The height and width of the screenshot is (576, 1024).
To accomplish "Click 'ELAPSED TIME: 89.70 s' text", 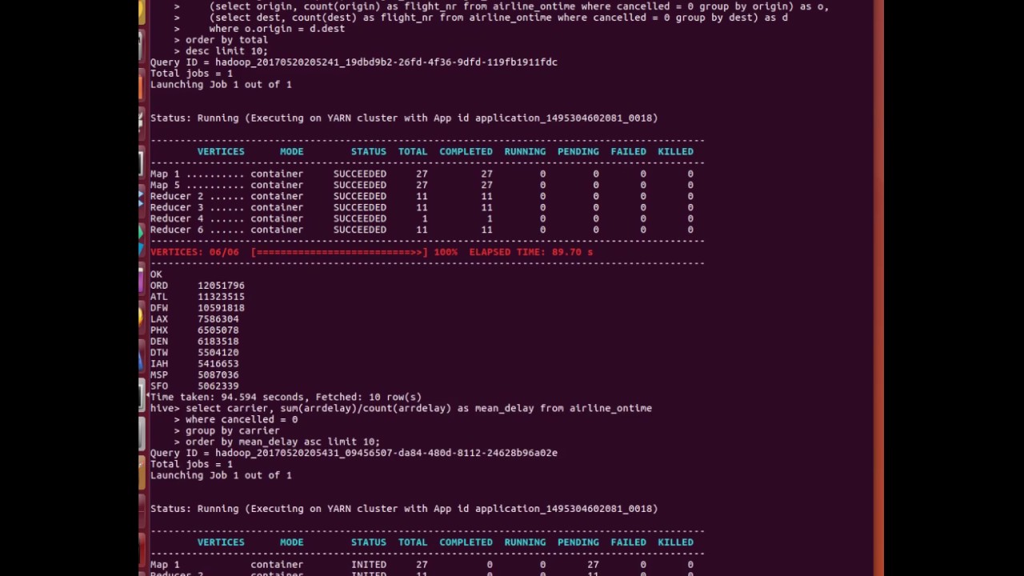I will tap(531, 252).
